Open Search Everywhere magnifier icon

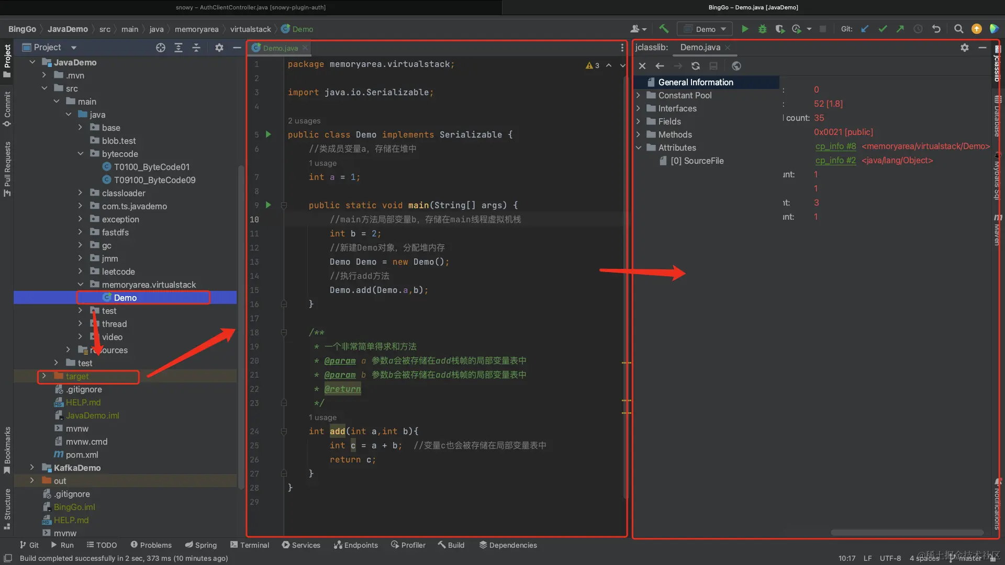(958, 29)
